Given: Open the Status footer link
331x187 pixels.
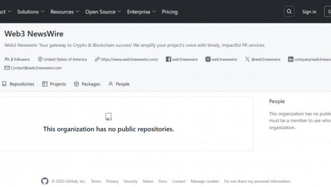Looking at the screenshot, I should point(148,181).
